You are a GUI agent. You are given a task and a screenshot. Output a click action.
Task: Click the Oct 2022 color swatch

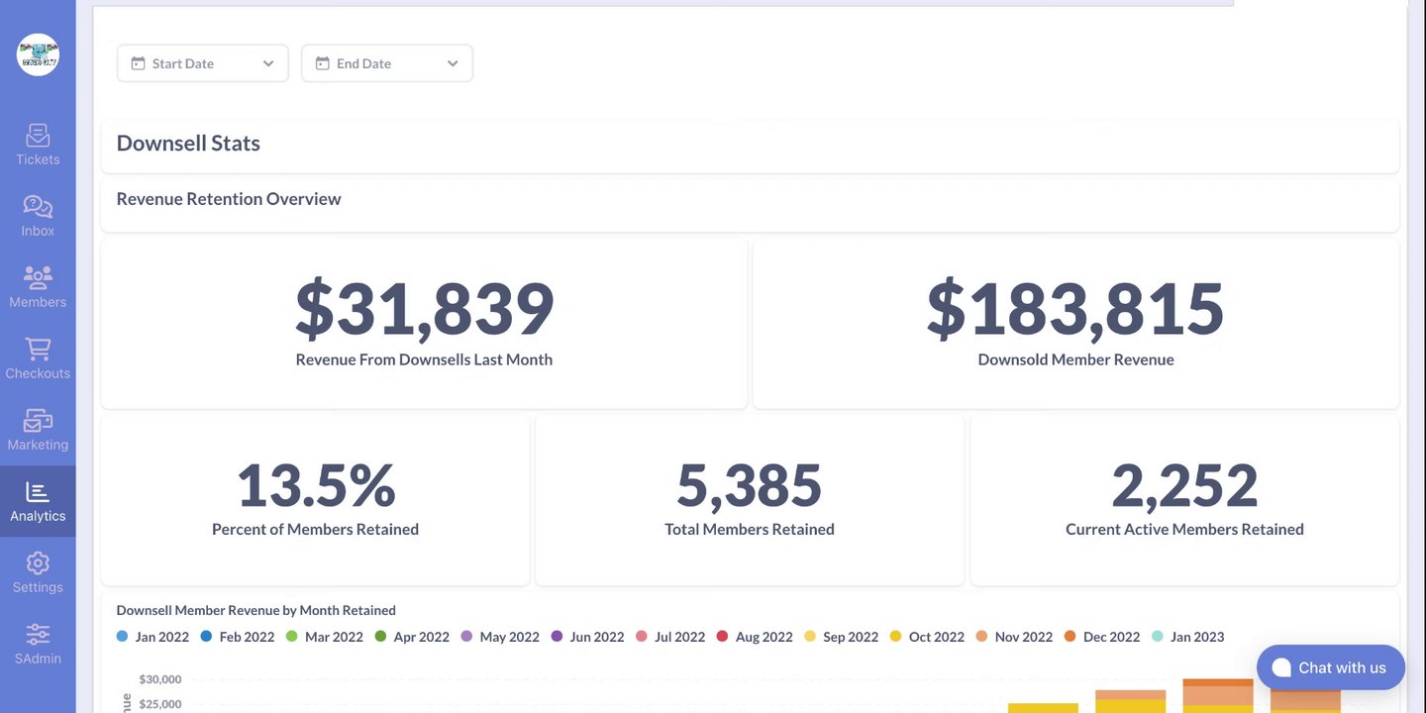point(896,637)
